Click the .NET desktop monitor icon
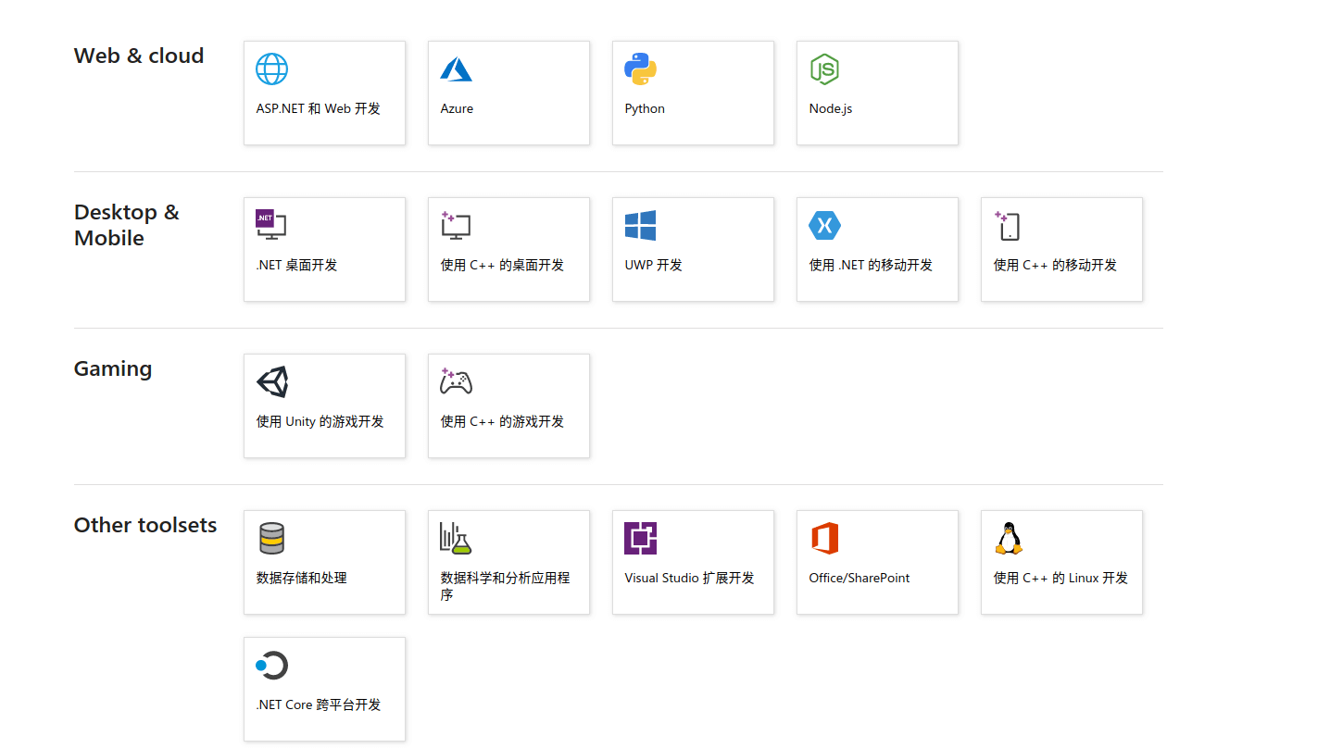 click(x=271, y=225)
